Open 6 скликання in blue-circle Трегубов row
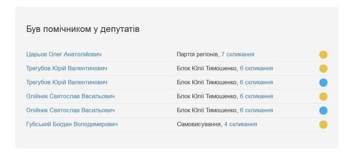 (256, 82)
